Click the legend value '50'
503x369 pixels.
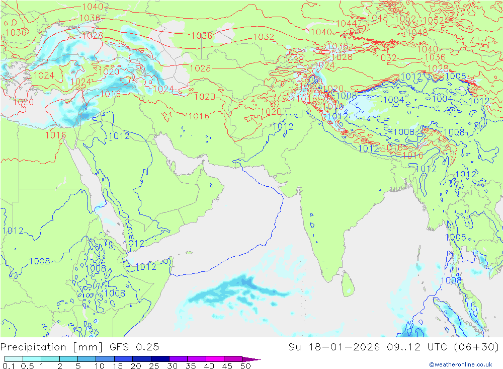click(246, 366)
